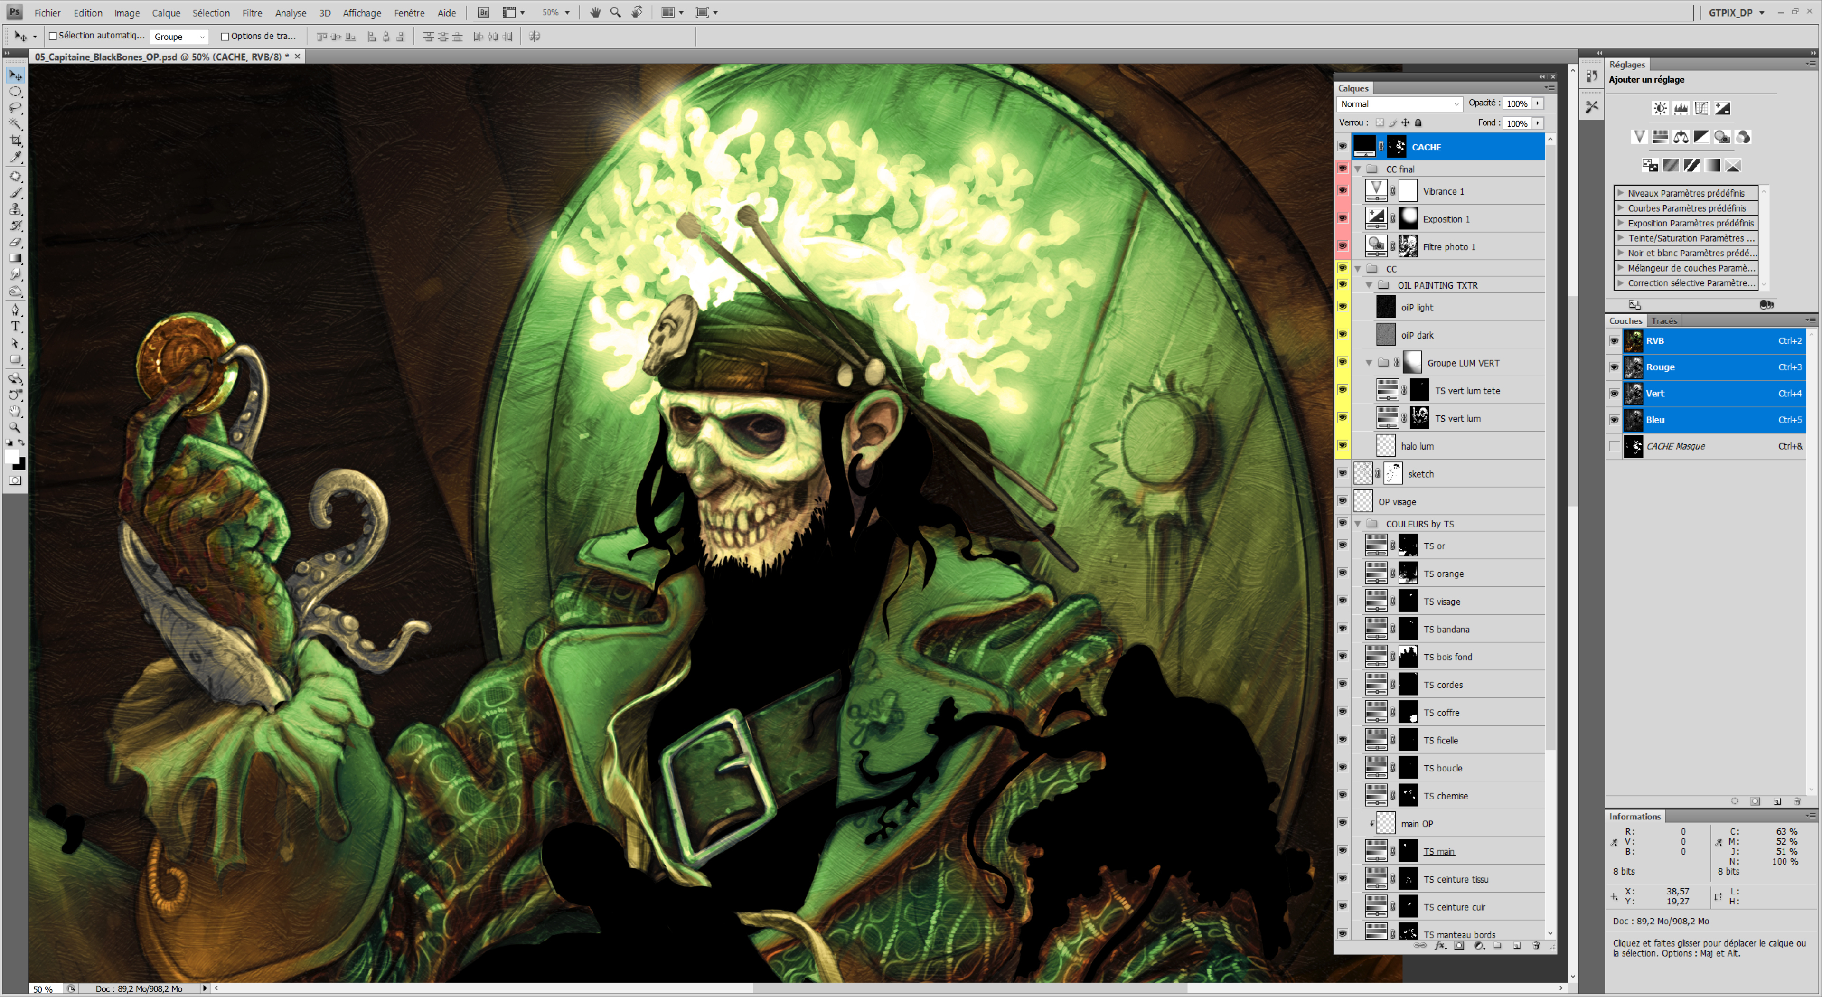Viewport: 1822px width, 997px height.
Task: Collapse the COULEURS by TS group
Action: point(1357,524)
